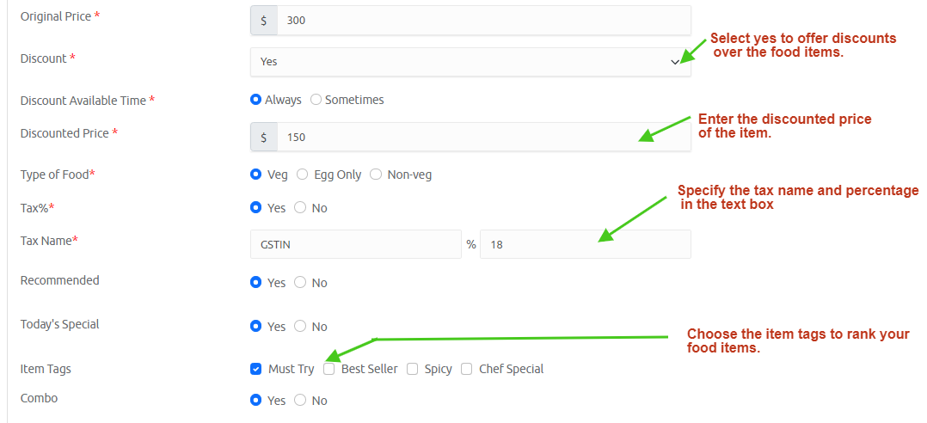Screen dimensions: 927x423
Task: Select the Veg food type radio
Action: click(x=255, y=175)
